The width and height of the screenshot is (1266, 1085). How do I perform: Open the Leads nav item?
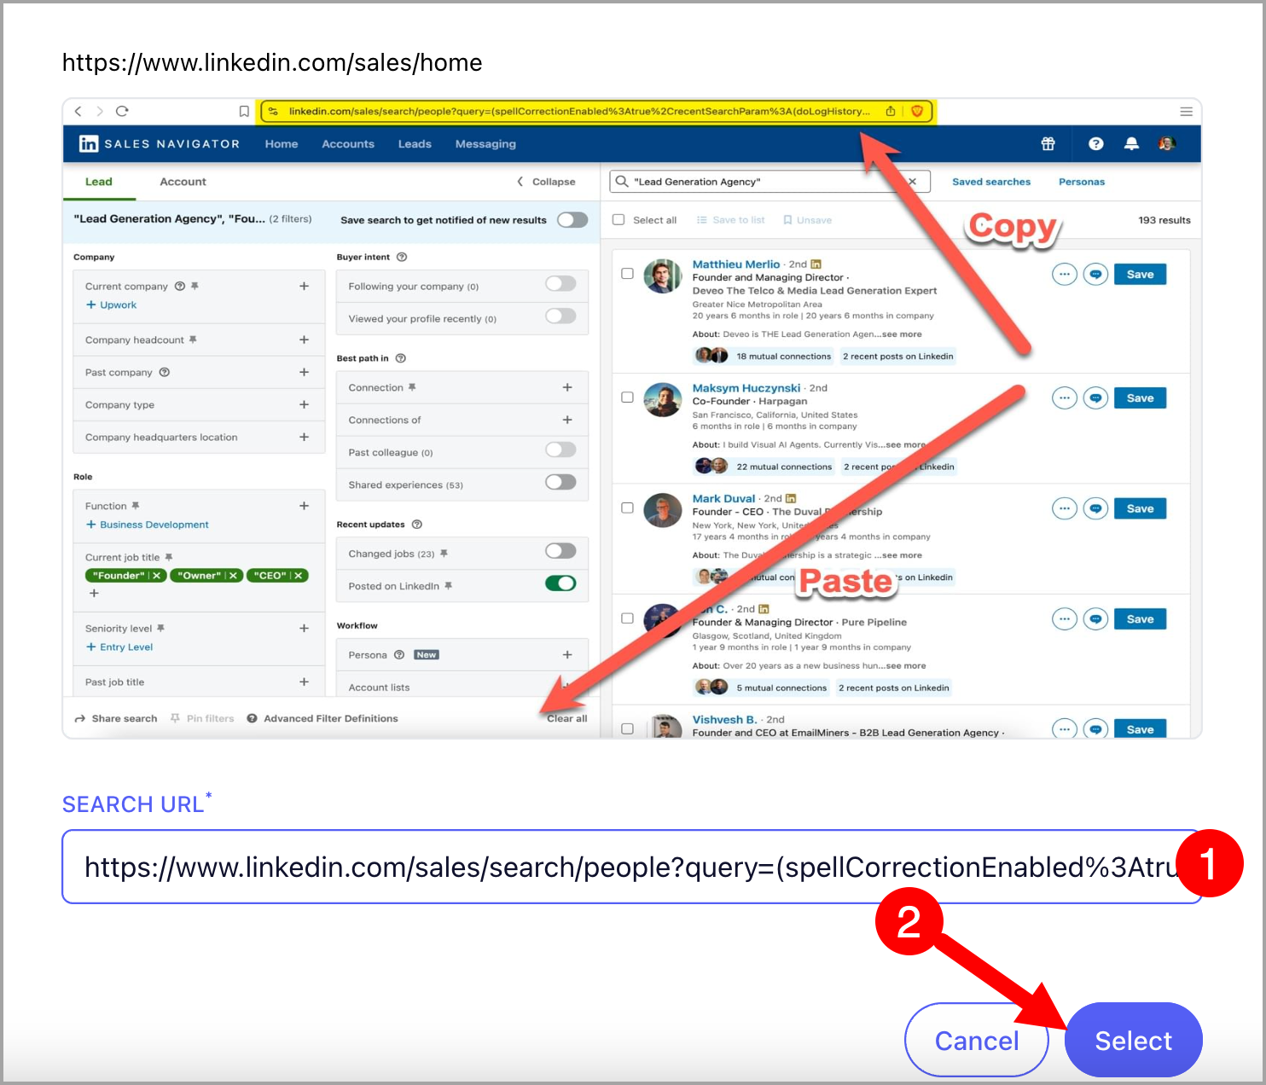[415, 144]
